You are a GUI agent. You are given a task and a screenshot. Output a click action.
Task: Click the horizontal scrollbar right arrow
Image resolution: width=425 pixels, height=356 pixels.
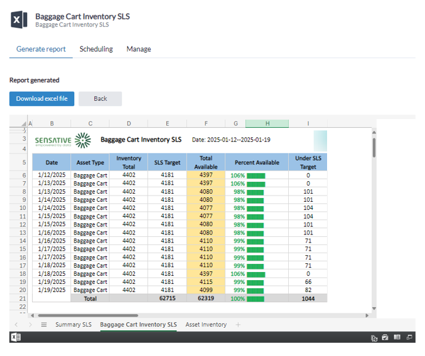367,315
